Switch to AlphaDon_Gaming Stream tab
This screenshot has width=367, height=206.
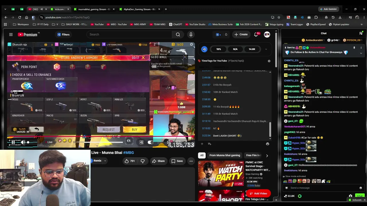(140, 9)
